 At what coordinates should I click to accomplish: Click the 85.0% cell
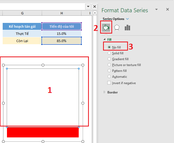point(62,41)
